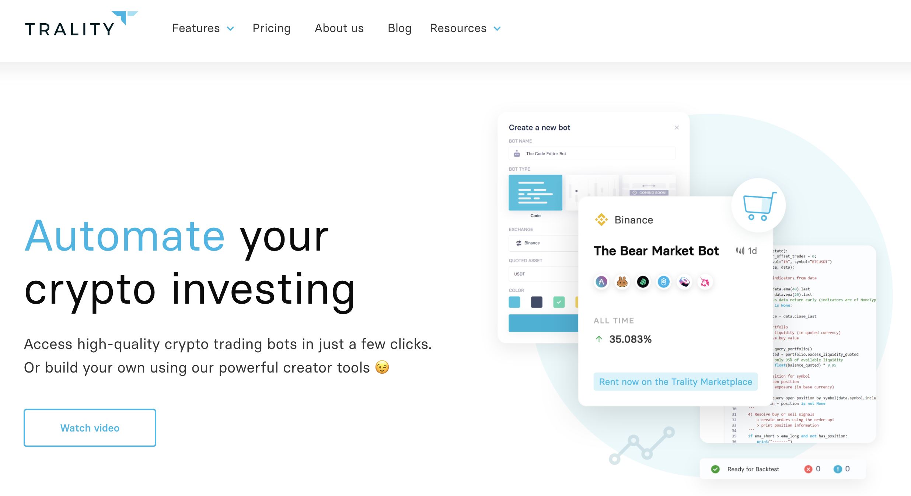Click the Pricing menu item
The height and width of the screenshot is (496, 911).
click(272, 28)
